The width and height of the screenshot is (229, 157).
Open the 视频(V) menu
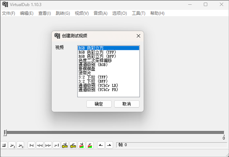tap(82, 13)
